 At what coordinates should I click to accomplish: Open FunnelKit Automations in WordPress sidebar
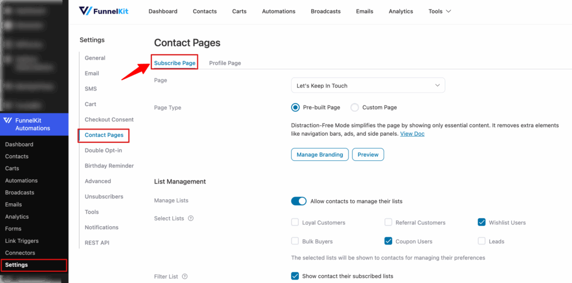[34, 124]
